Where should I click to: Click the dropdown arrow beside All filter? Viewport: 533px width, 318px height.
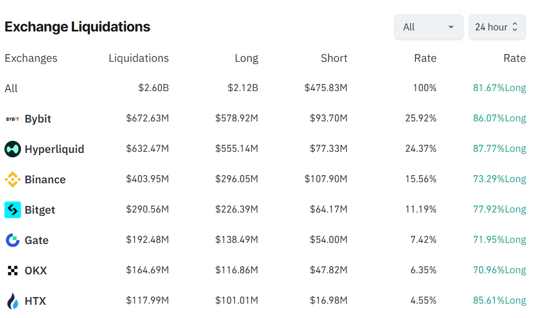click(451, 26)
